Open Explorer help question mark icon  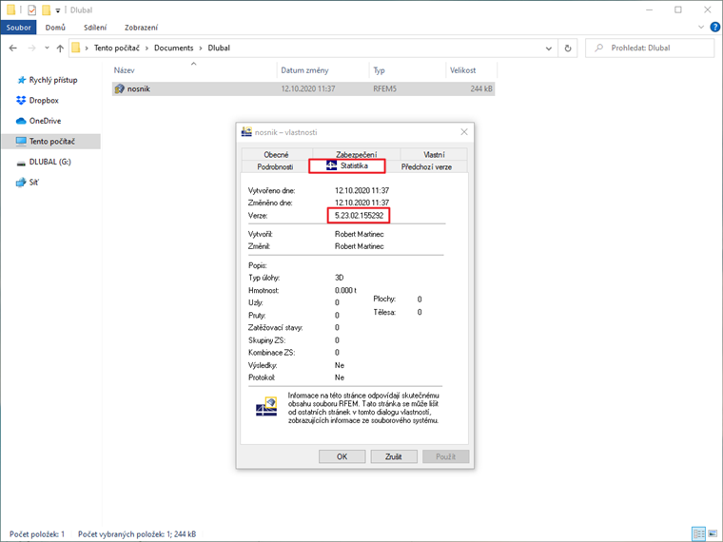point(715,28)
